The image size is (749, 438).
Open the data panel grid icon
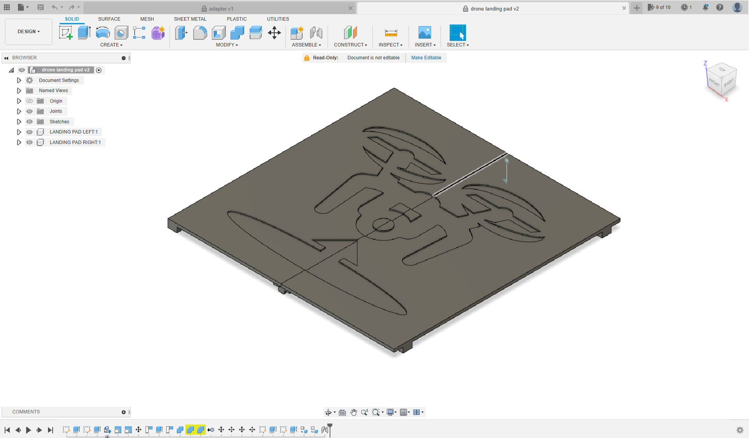pyautogui.click(x=7, y=7)
